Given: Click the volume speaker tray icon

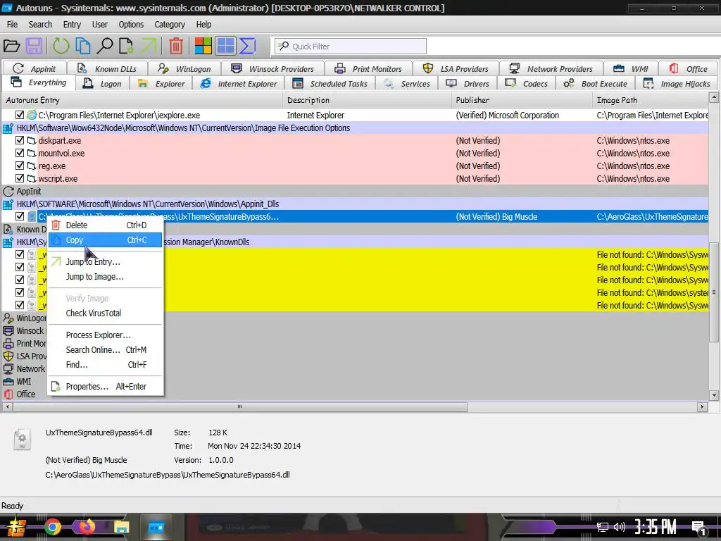Looking at the screenshot, I should pos(620,527).
